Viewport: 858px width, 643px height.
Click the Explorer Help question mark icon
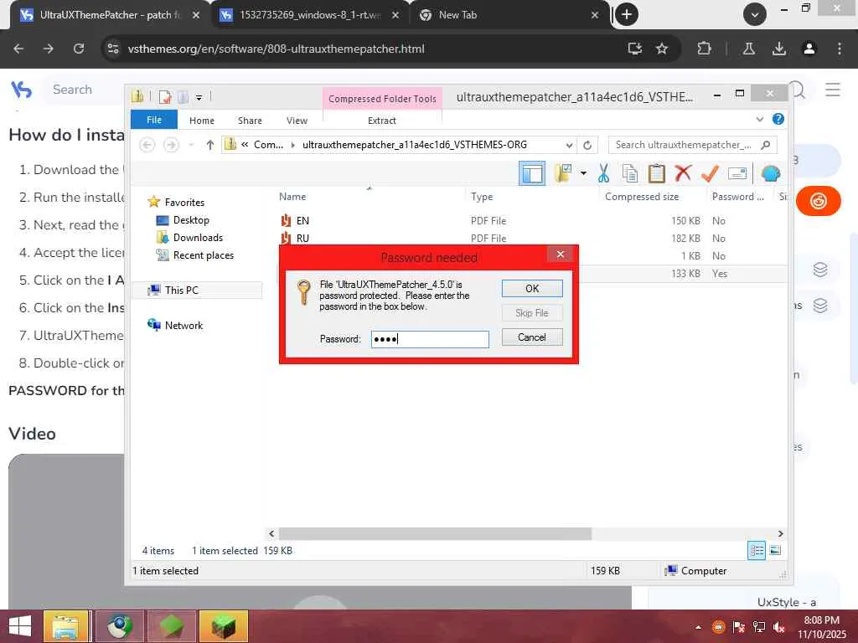pyautogui.click(x=778, y=119)
